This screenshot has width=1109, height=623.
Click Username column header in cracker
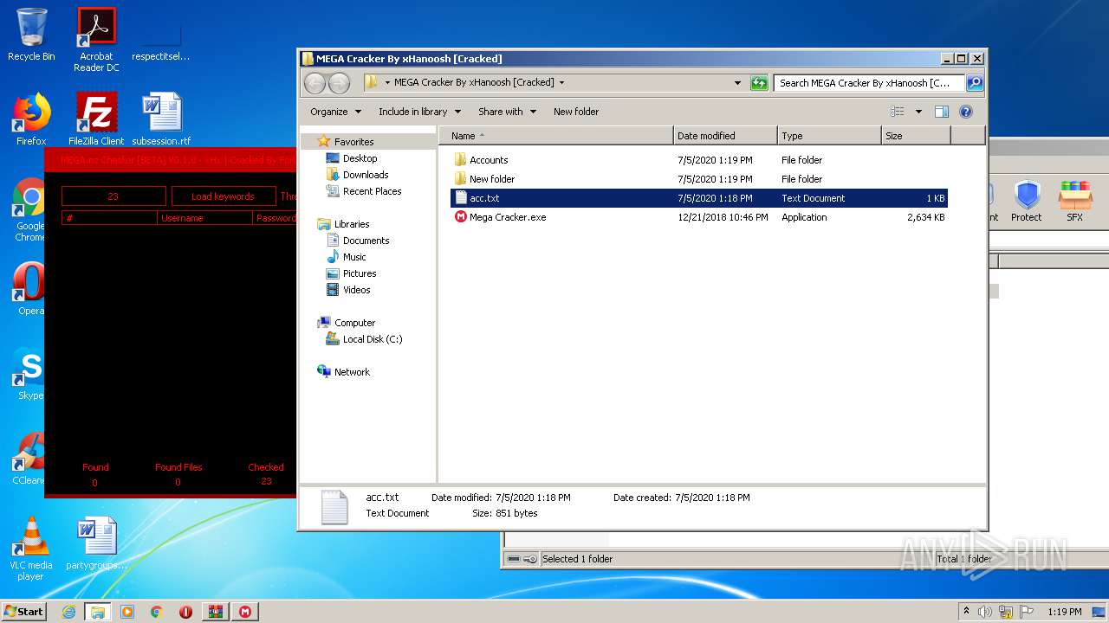coord(204,218)
